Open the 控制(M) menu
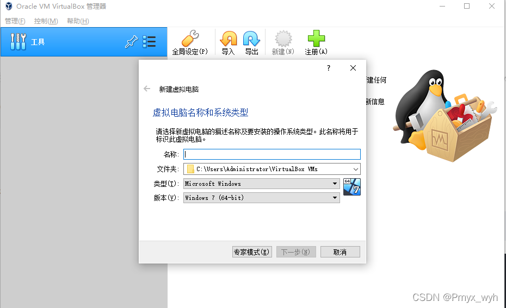 pos(46,21)
